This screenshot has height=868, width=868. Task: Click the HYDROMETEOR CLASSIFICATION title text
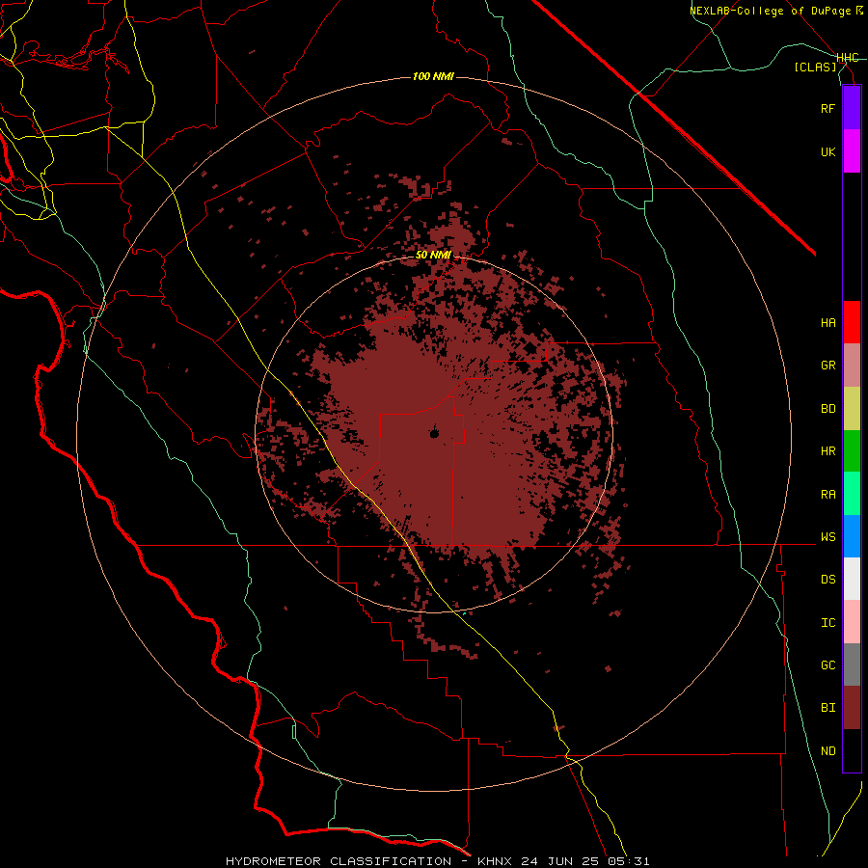pos(339,861)
